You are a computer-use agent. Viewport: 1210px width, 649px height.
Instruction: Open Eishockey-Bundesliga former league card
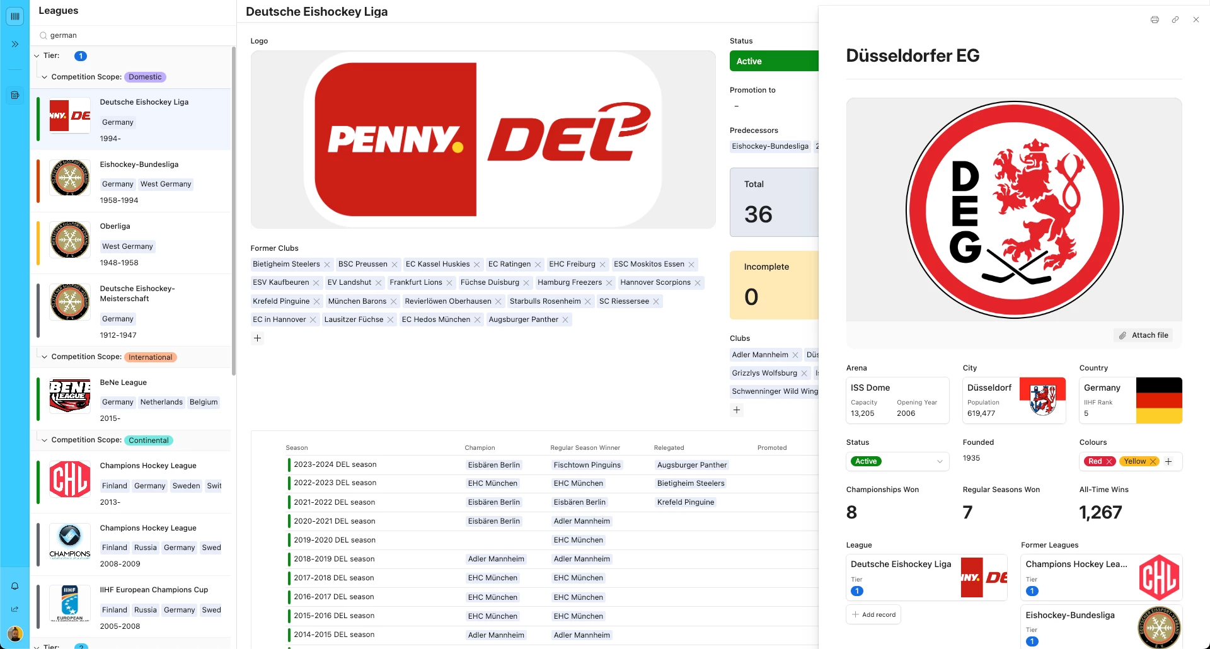pos(1102,627)
